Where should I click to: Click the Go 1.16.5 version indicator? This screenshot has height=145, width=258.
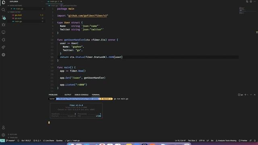[x=26, y=141]
